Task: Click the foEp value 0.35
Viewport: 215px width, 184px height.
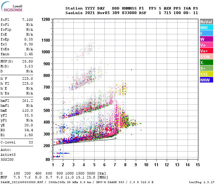Action: [x=29, y=39]
